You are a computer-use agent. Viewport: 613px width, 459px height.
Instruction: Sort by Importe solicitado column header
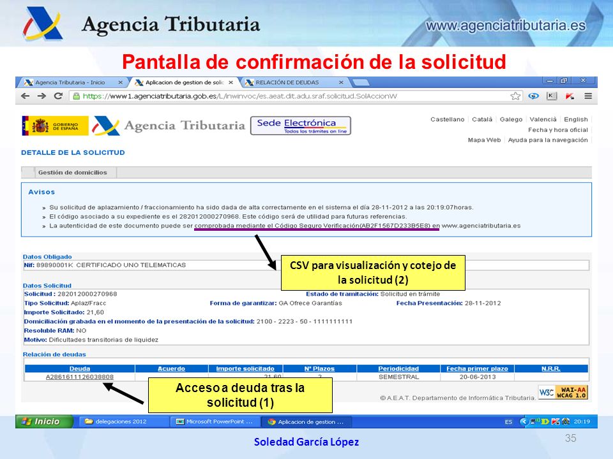[x=245, y=368]
